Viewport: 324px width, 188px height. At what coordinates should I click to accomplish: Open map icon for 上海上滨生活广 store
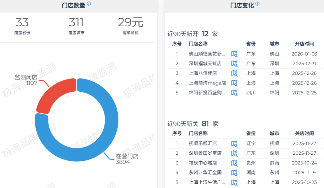pyautogui.click(x=234, y=182)
